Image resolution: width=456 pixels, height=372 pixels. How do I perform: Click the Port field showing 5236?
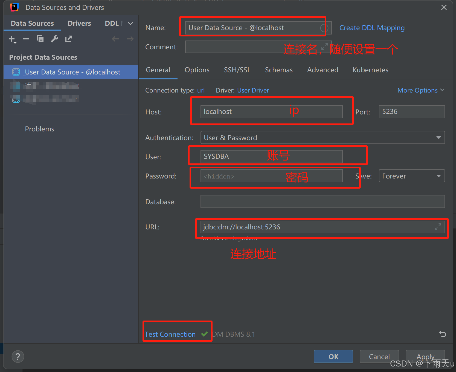pos(412,112)
